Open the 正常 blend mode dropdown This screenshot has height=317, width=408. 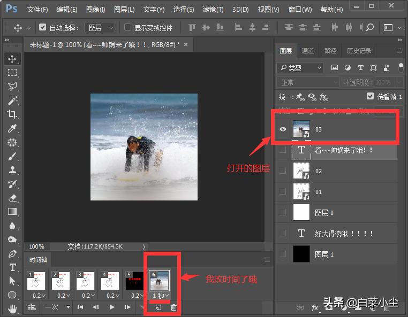click(308, 83)
